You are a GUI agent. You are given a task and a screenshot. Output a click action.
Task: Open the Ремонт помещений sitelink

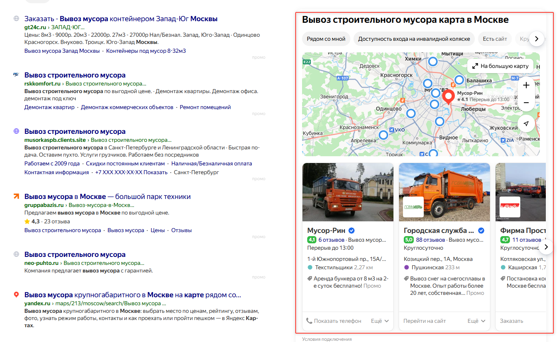point(205,107)
